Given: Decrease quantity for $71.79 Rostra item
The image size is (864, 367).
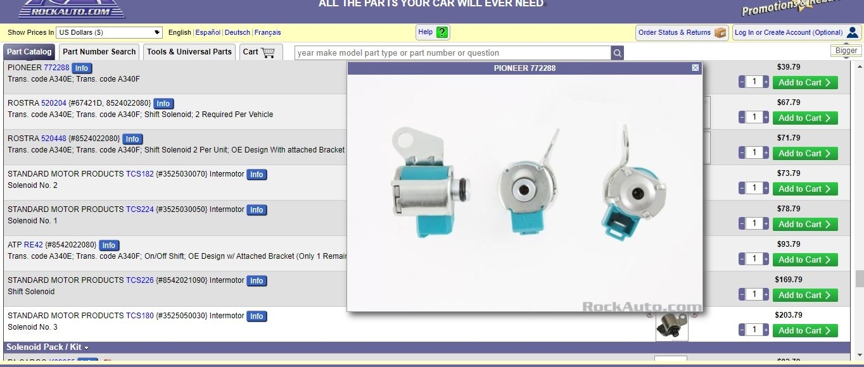Looking at the screenshot, I should click(742, 153).
